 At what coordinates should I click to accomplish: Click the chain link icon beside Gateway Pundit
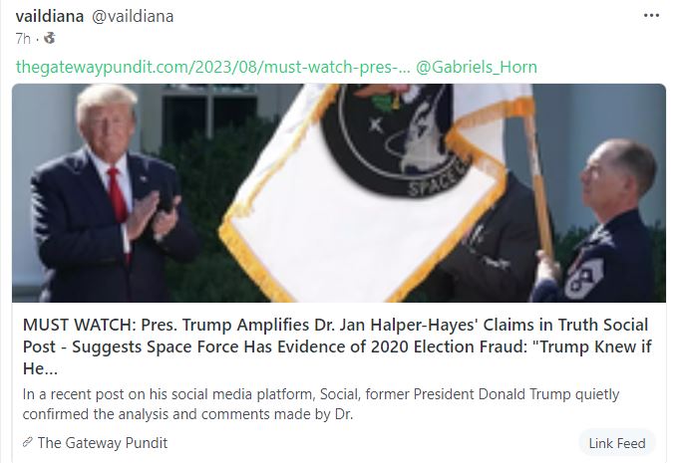(28, 442)
